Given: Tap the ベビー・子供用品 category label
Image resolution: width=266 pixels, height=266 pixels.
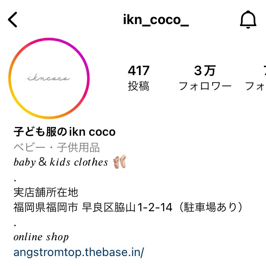Looking at the screenshot, I should 56,147.
